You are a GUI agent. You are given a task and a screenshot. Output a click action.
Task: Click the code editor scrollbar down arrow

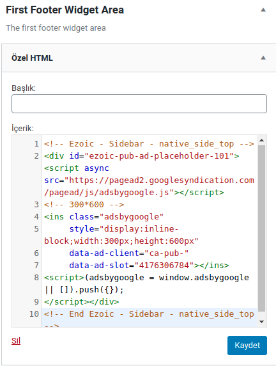tap(261, 322)
